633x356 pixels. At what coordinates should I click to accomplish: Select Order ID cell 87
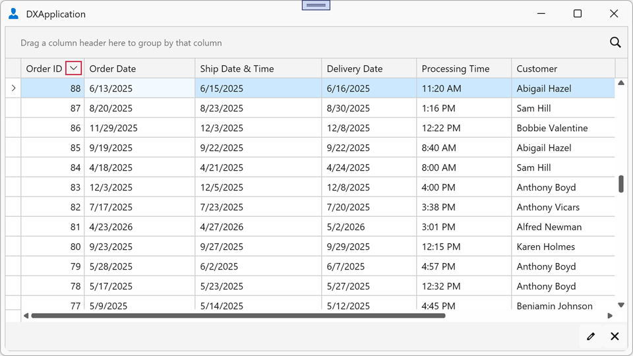pos(53,108)
